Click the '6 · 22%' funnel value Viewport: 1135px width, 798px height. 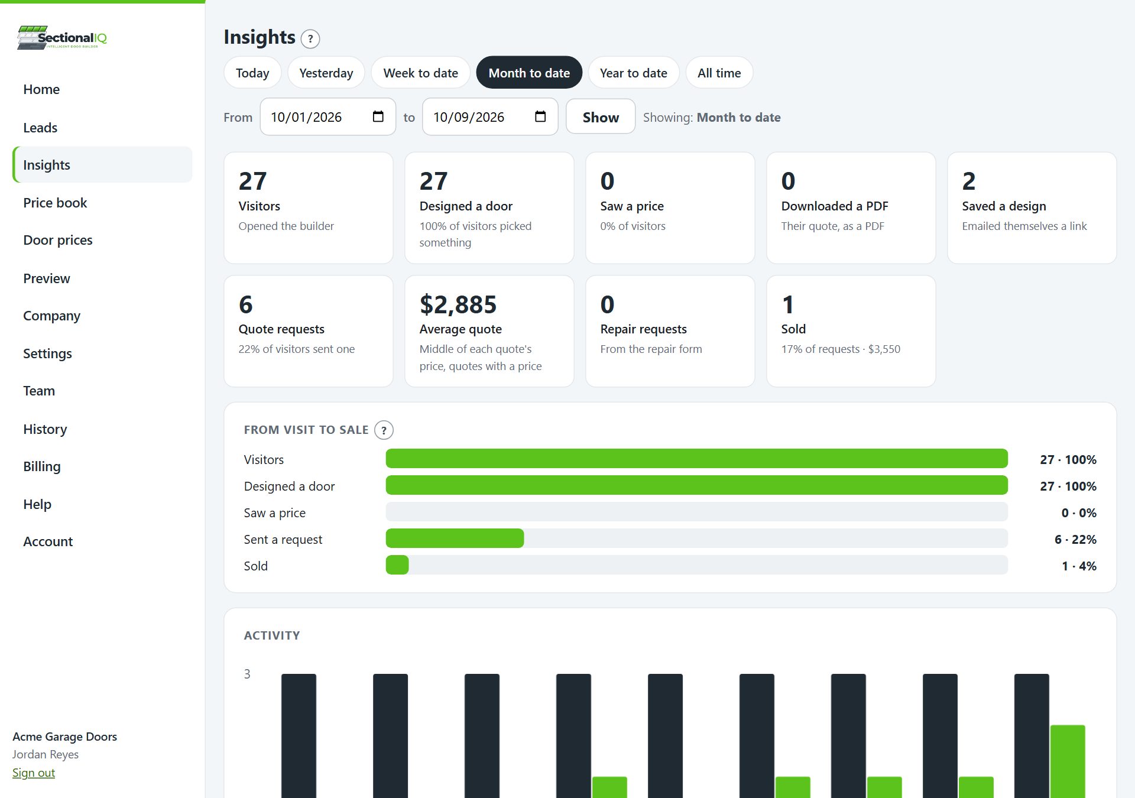click(x=1075, y=539)
